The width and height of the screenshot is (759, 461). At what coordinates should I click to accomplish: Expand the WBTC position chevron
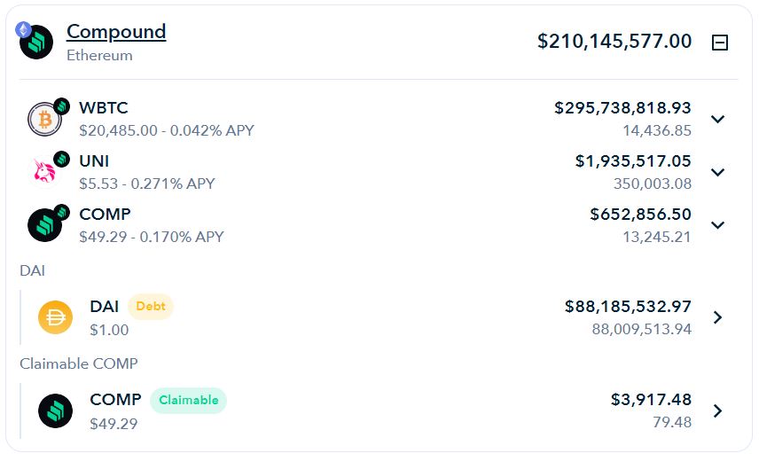[x=717, y=119]
